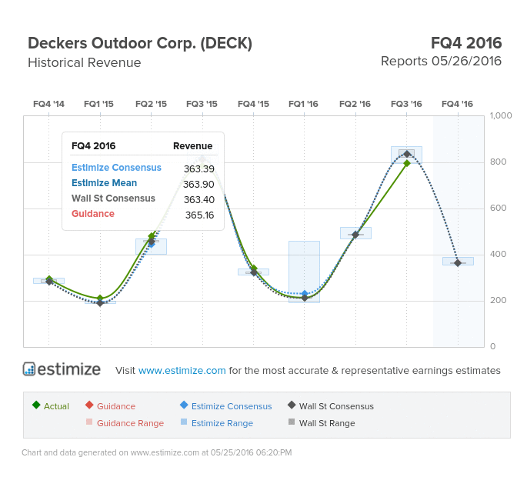Click the FQ4 '14 Actual green data point
Screen dimensions: 527x477
click(x=49, y=279)
